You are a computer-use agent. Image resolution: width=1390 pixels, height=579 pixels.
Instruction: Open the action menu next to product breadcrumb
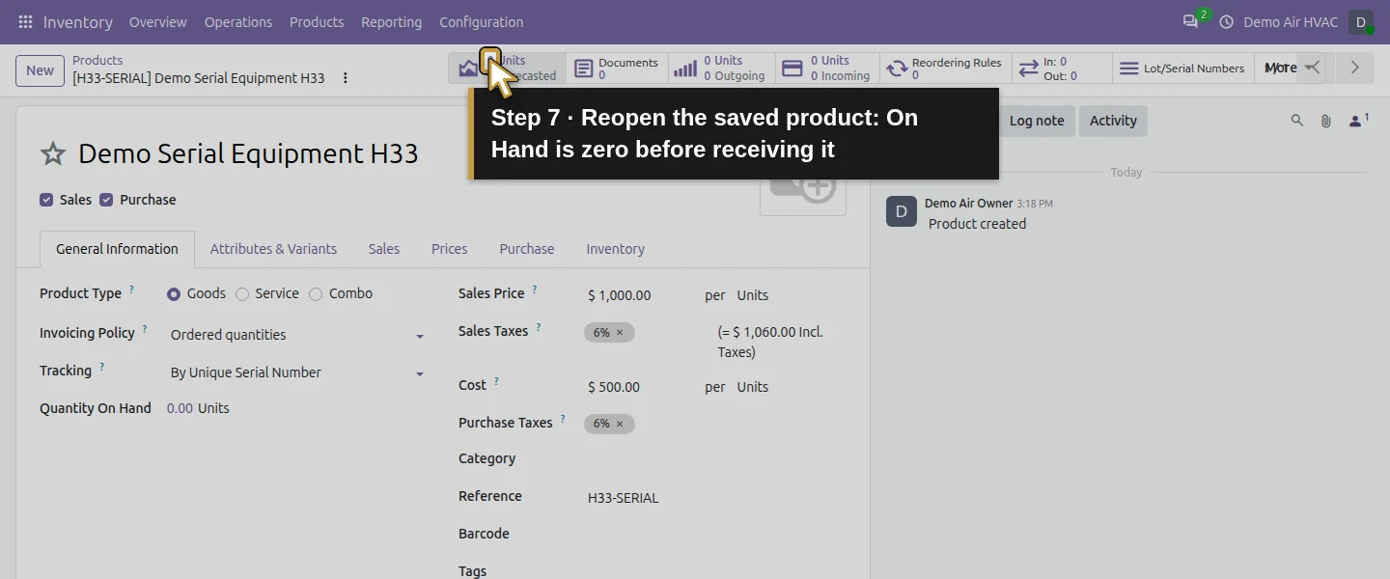(346, 78)
